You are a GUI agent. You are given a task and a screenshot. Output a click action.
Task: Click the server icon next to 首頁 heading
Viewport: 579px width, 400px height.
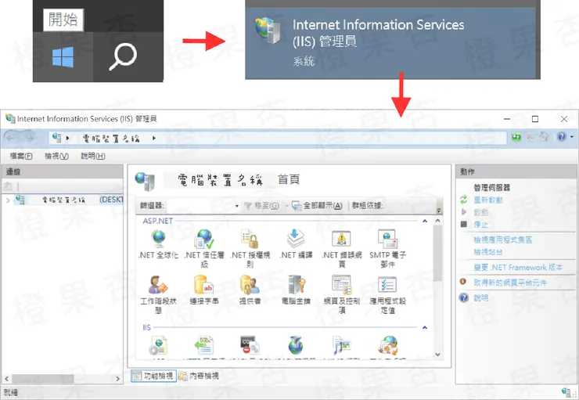tap(145, 181)
